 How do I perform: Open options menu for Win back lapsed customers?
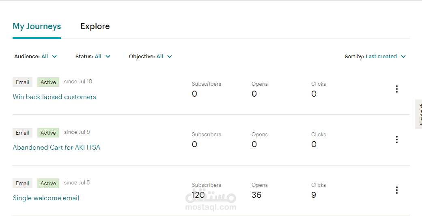(x=397, y=89)
